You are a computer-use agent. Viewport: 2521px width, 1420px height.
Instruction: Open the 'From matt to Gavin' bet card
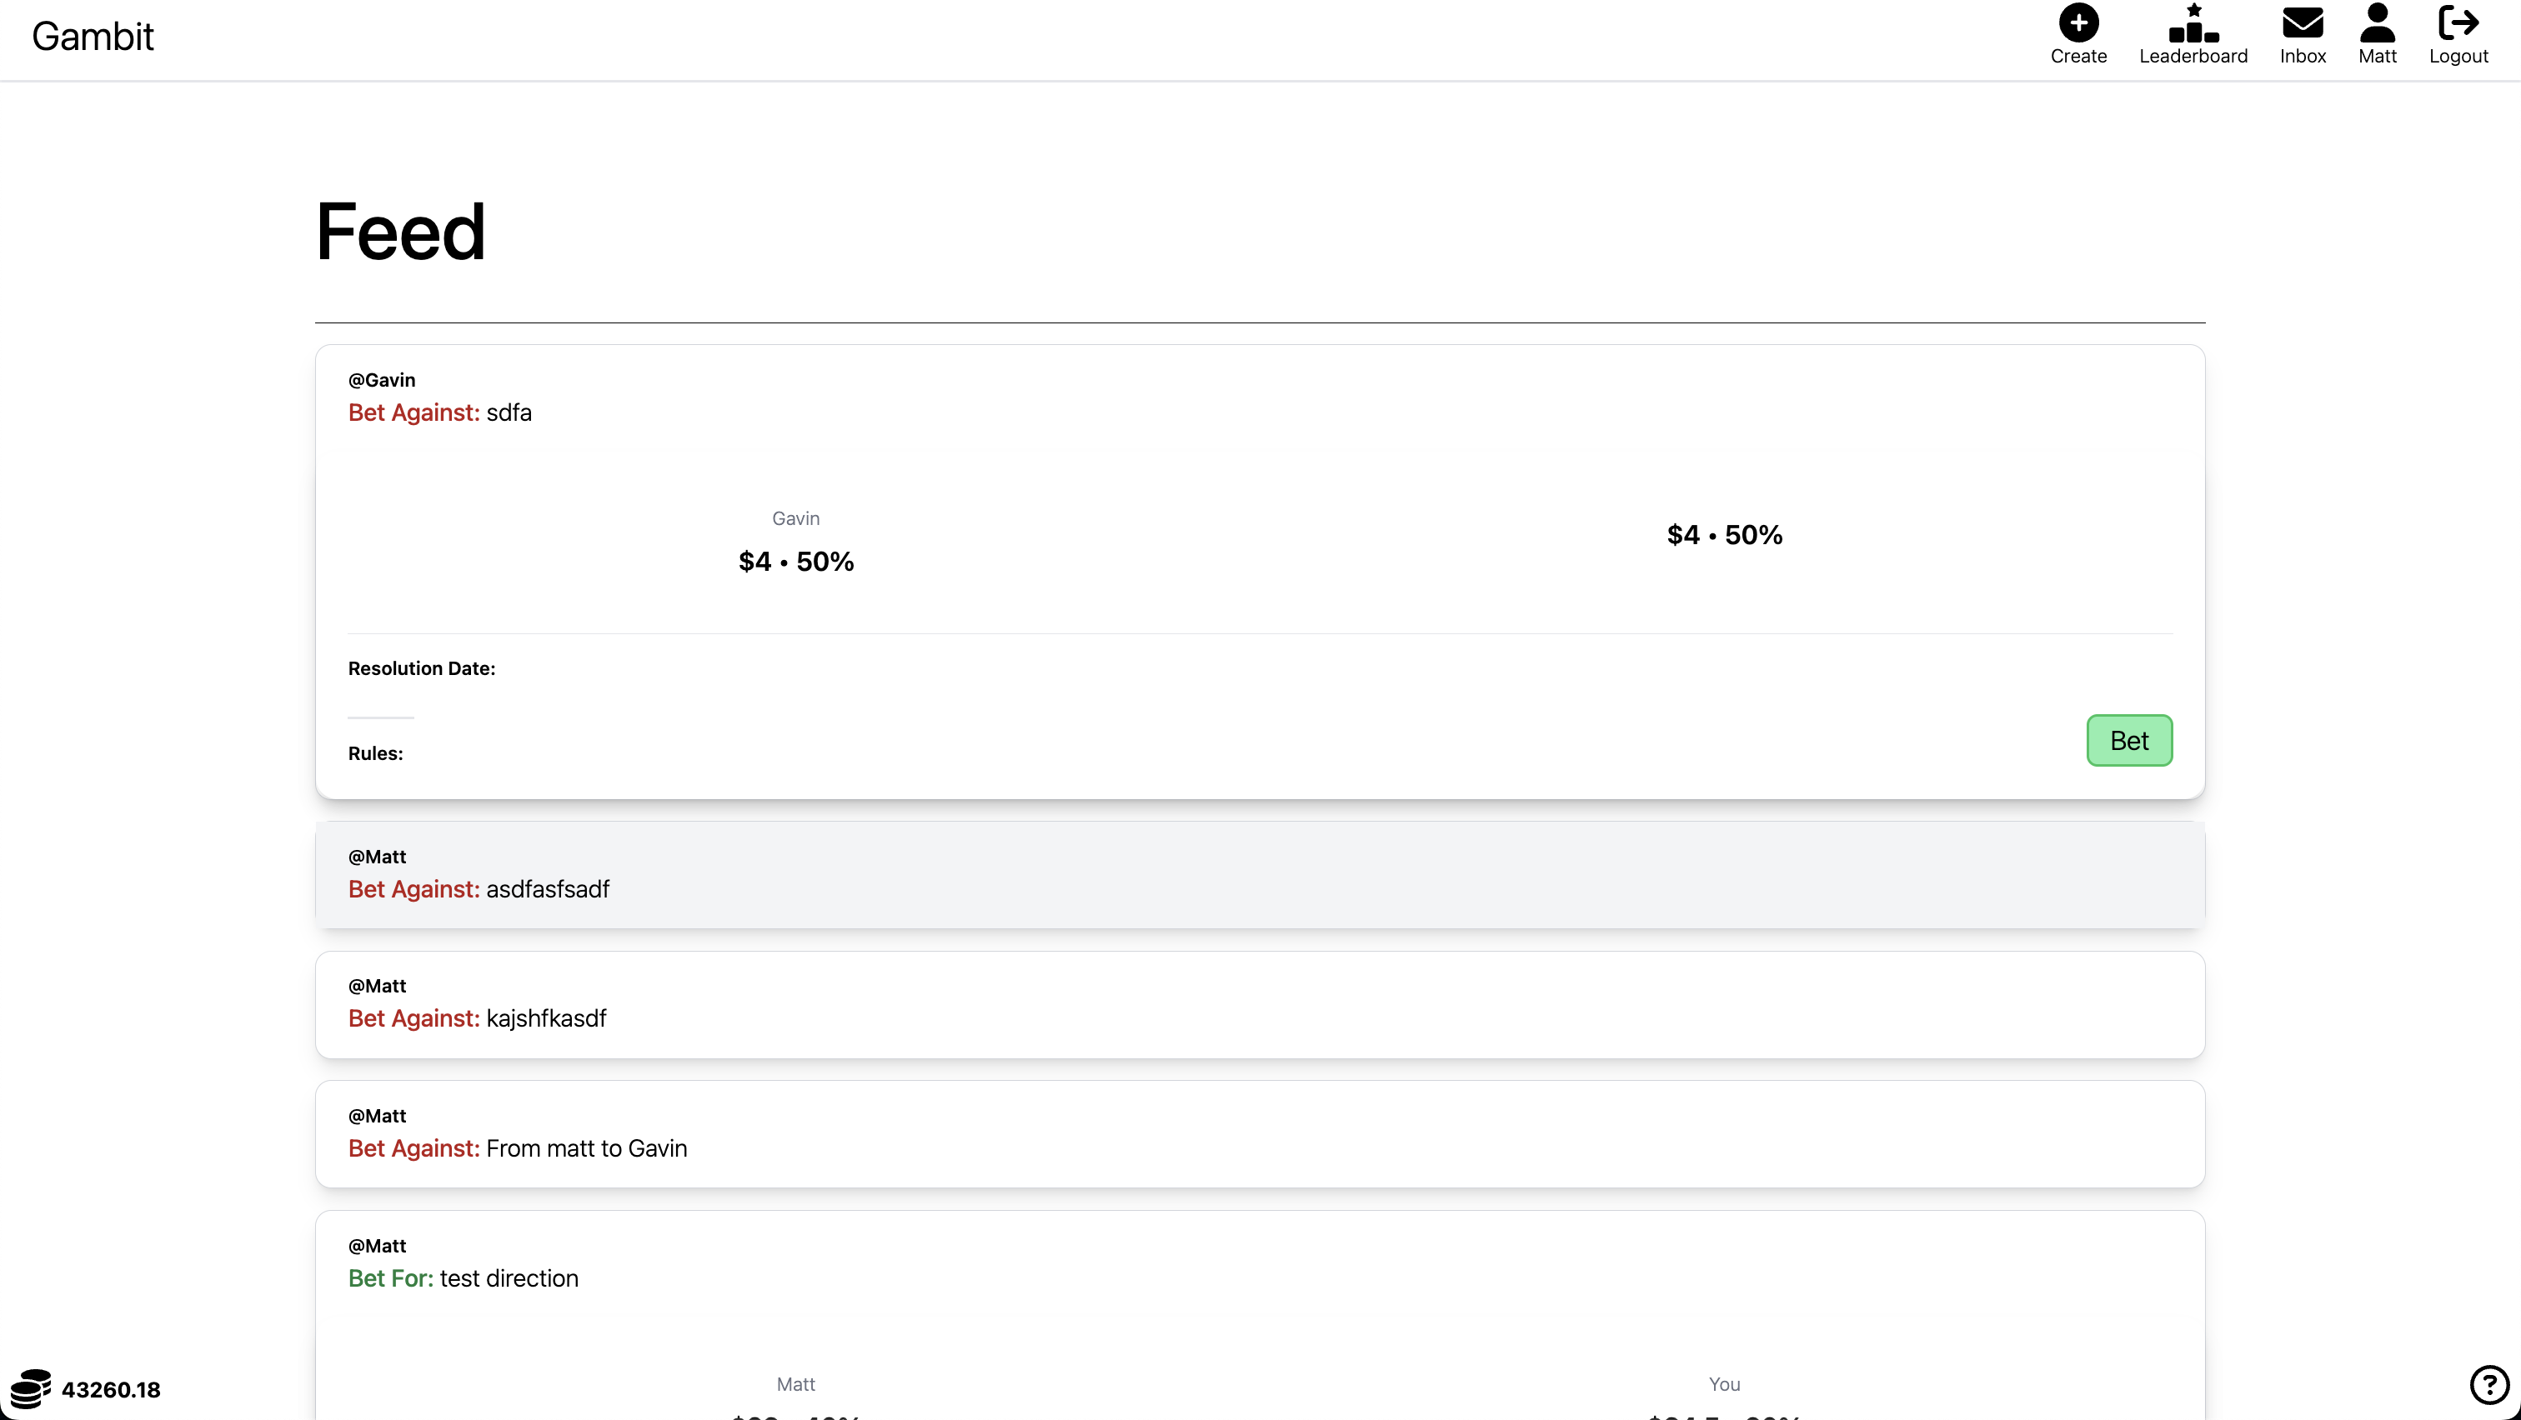[1260, 1132]
